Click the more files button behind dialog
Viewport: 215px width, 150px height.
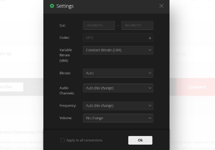(x=11, y=87)
